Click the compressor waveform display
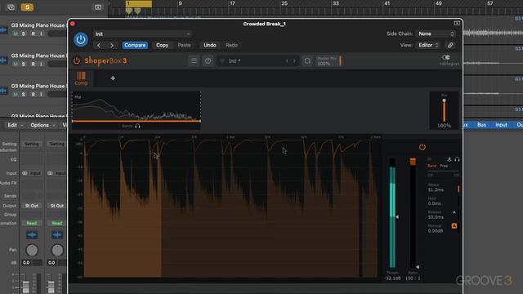523x294 pixels. 230,207
